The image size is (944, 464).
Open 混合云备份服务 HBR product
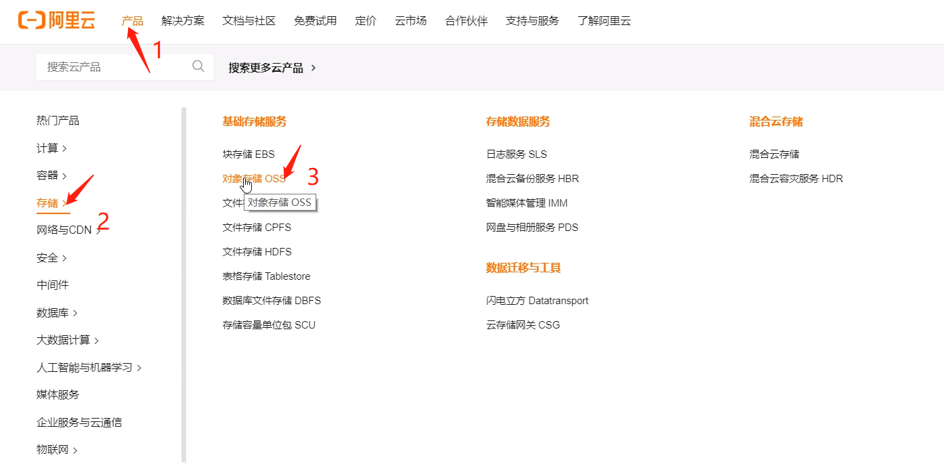[532, 179]
